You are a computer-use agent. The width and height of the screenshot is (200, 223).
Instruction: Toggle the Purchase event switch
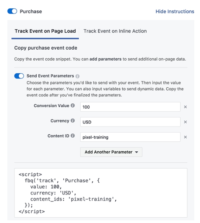(12, 11)
